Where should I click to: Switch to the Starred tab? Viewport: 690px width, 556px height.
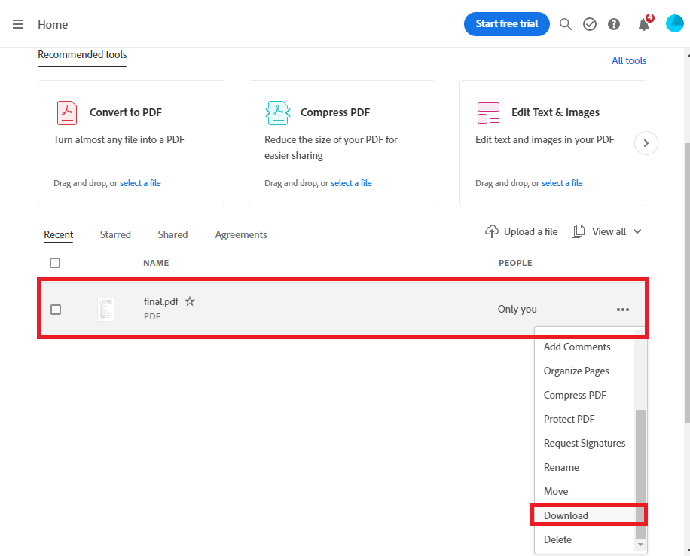[x=115, y=234]
